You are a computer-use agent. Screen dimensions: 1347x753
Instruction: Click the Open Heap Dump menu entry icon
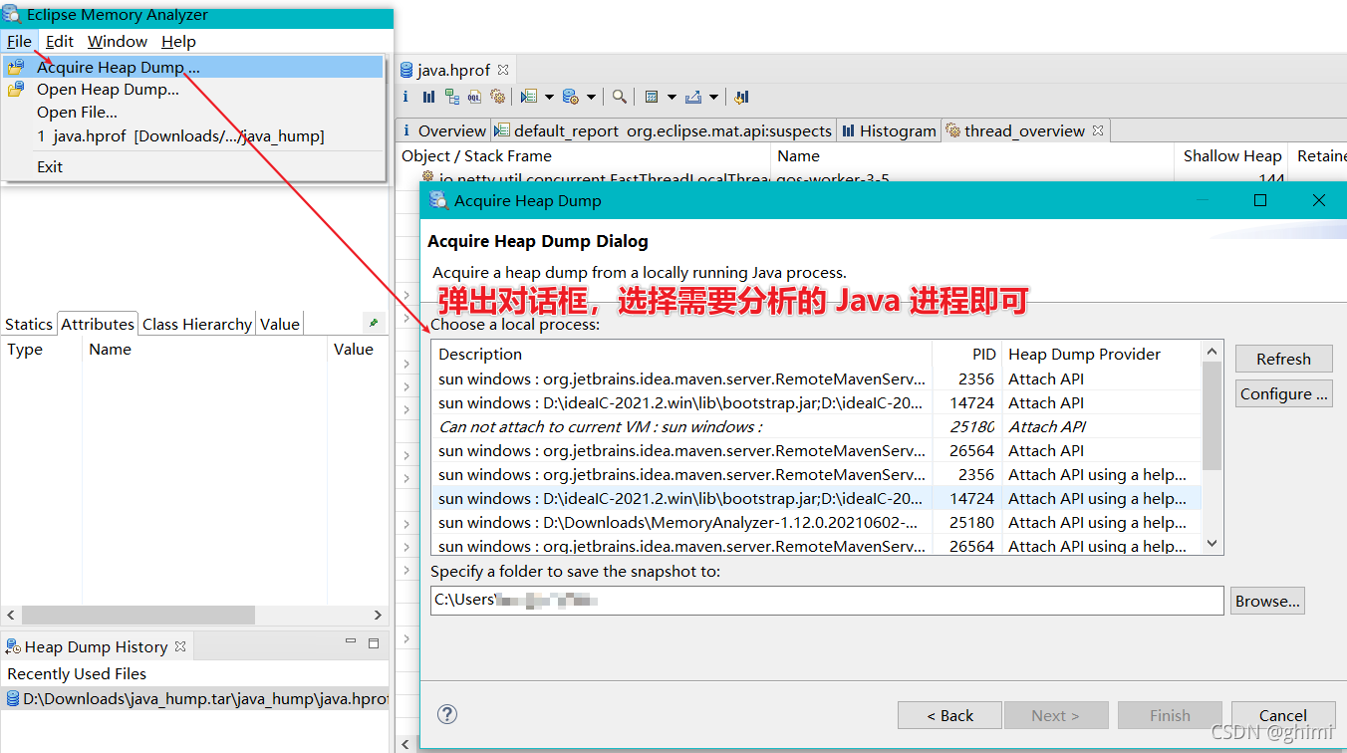(16, 90)
